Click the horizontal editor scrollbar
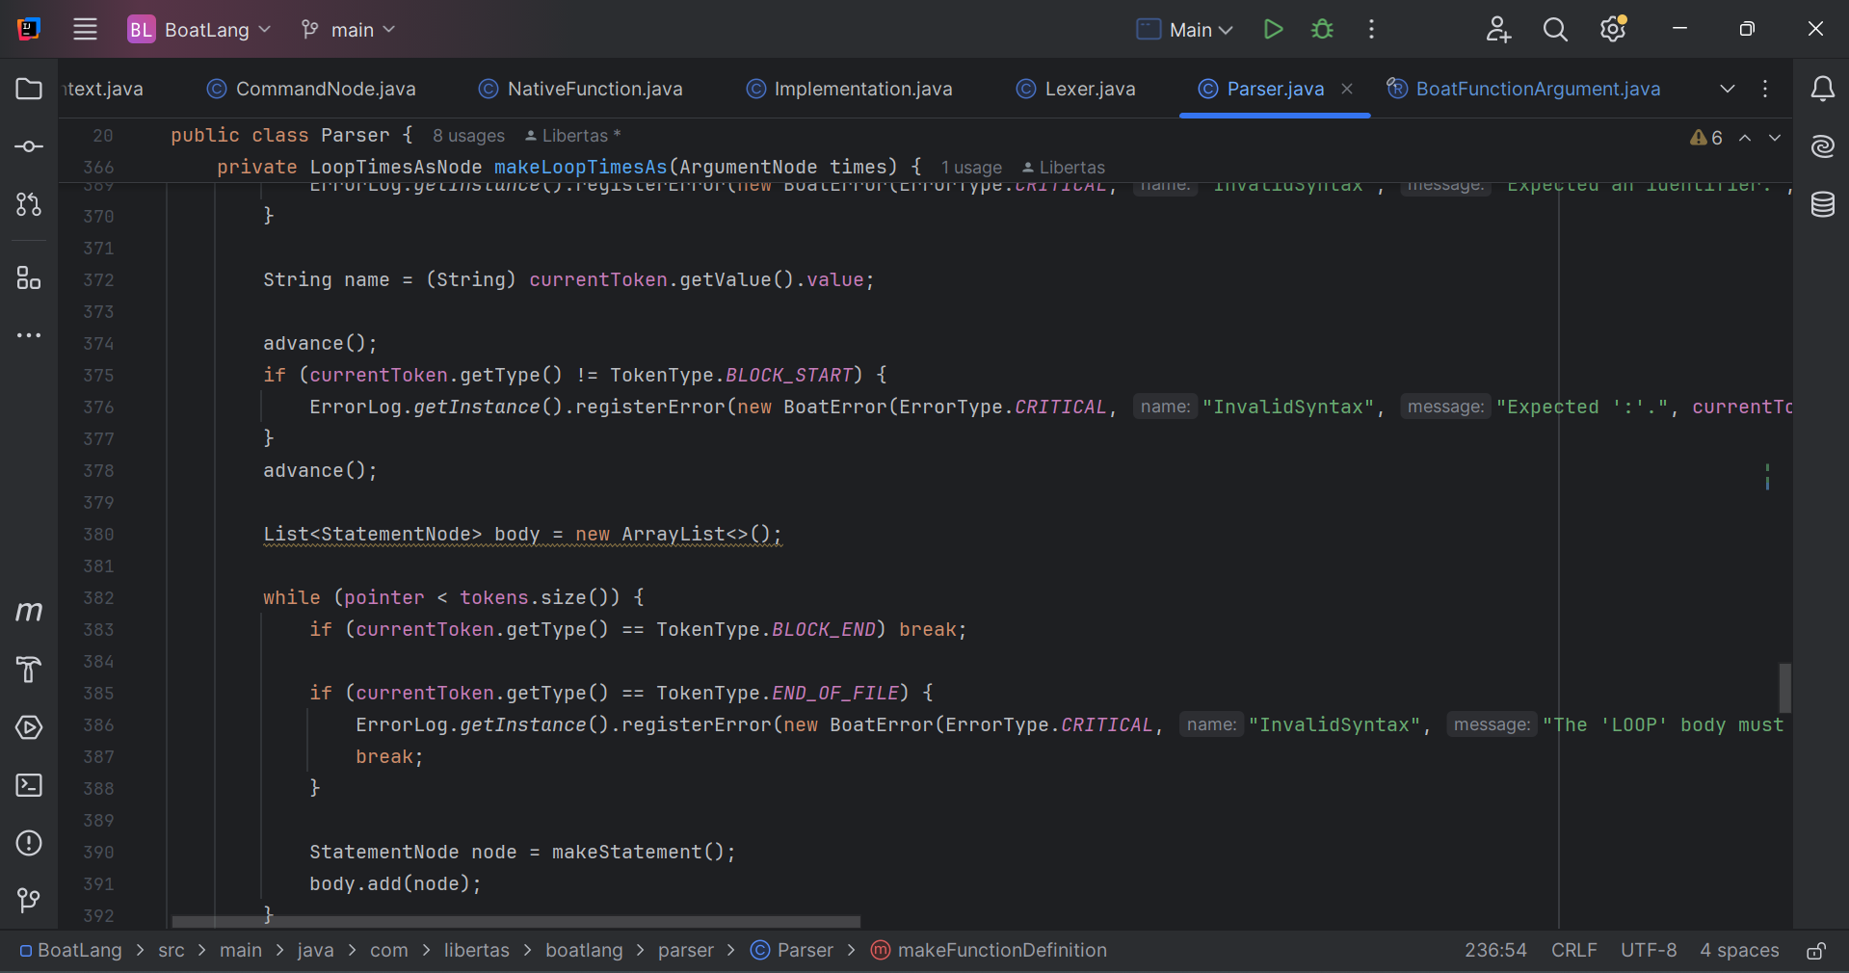Screen dimensions: 1849x973 pos(515,922)
